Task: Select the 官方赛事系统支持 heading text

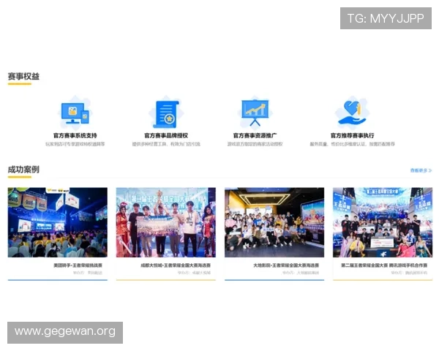Action: tap(75, 135)
